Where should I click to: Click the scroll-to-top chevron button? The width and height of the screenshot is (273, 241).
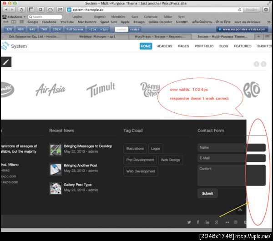[x=240, y=210]
